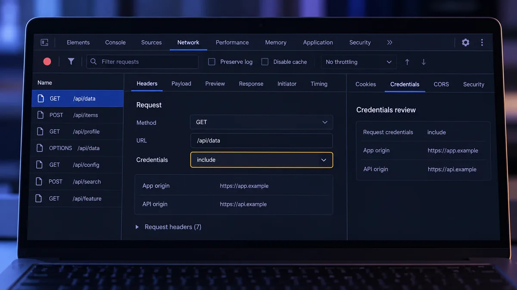Select the POST /api/items request
Screen dimensions: 517x290
click(x=78, y=115)
